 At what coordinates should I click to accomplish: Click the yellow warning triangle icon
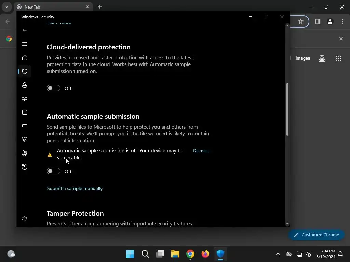[x=50, y=155]
